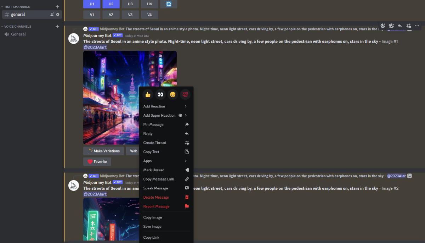Click the U3 upscale button
The image size is (425, 243).
coord(130,4)
